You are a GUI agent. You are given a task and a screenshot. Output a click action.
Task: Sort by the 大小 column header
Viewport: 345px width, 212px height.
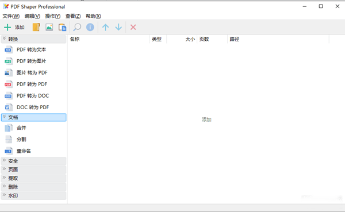182,39
